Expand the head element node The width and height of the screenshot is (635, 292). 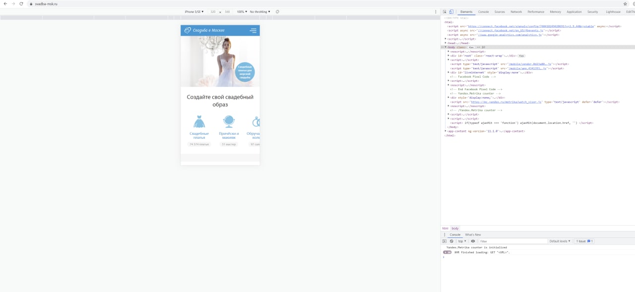click(x=445, y=43)
